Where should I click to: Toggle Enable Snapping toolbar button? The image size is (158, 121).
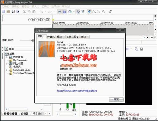tap(60, 12)
